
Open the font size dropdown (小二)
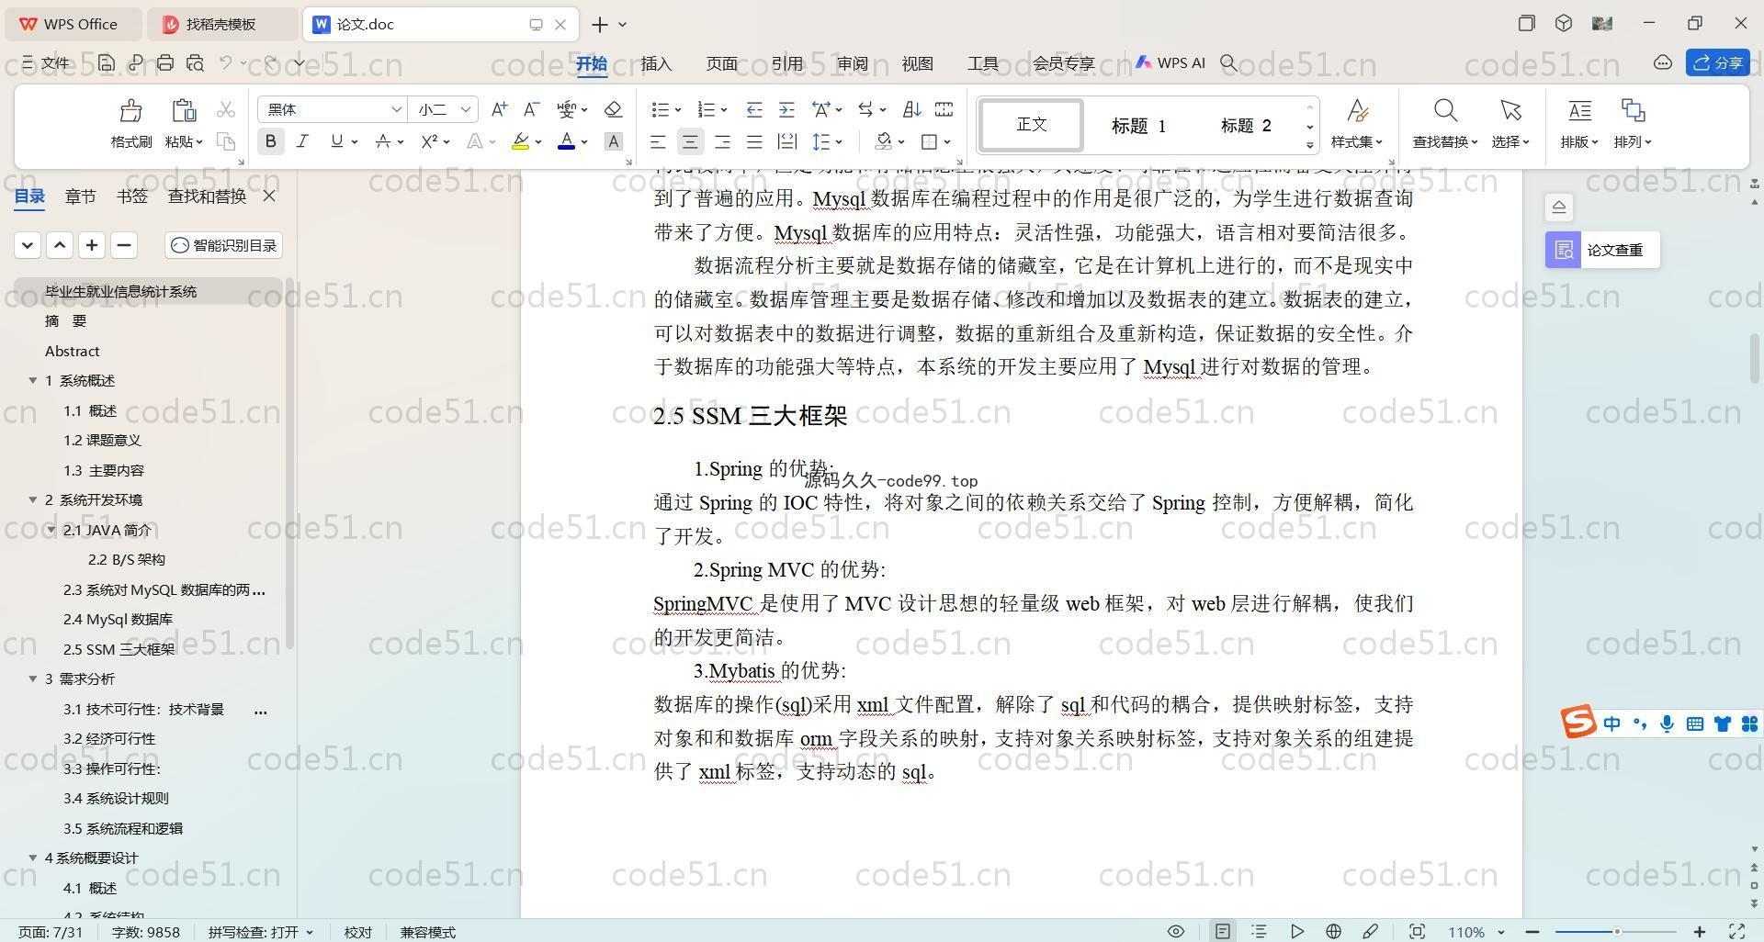click(466, 109)
